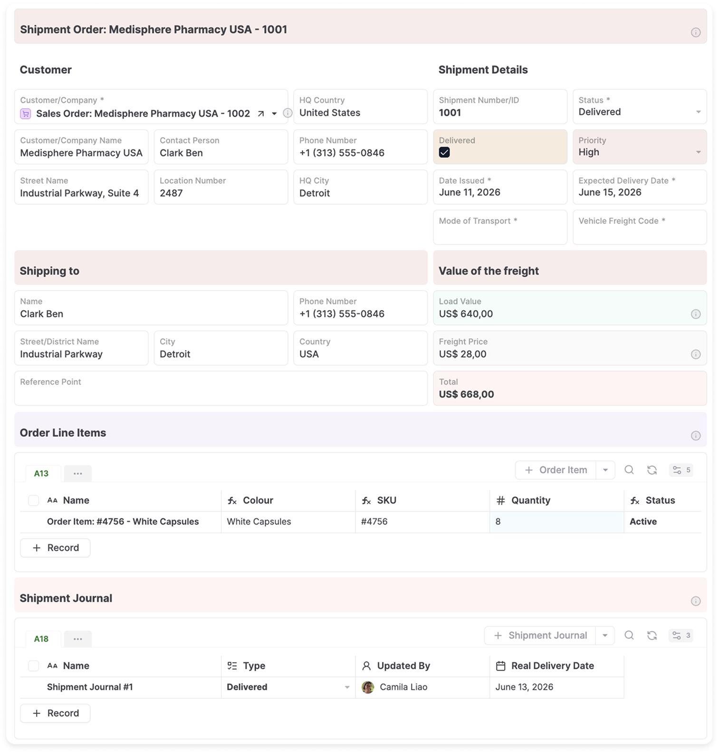Screen dimensions: 719x753
Task: Refresh the Shipment Journal table
Action: 652,635
